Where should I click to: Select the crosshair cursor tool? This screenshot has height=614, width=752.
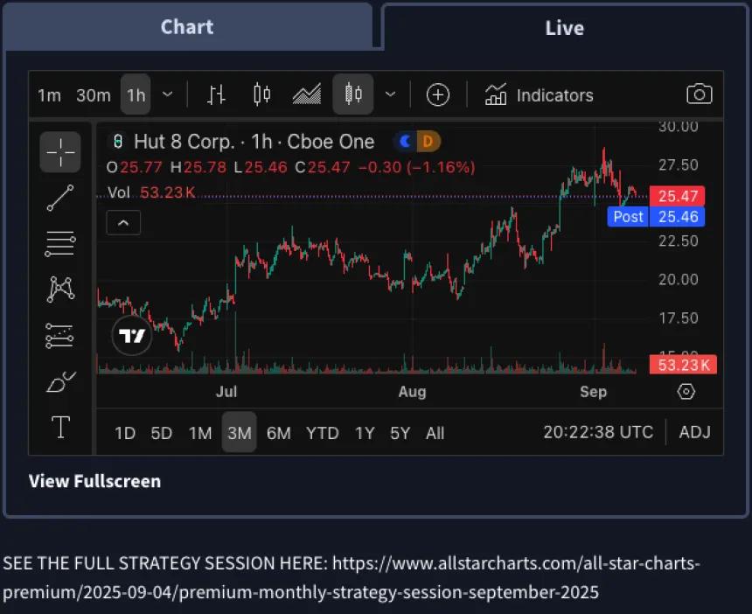click(x=60, y=152)
